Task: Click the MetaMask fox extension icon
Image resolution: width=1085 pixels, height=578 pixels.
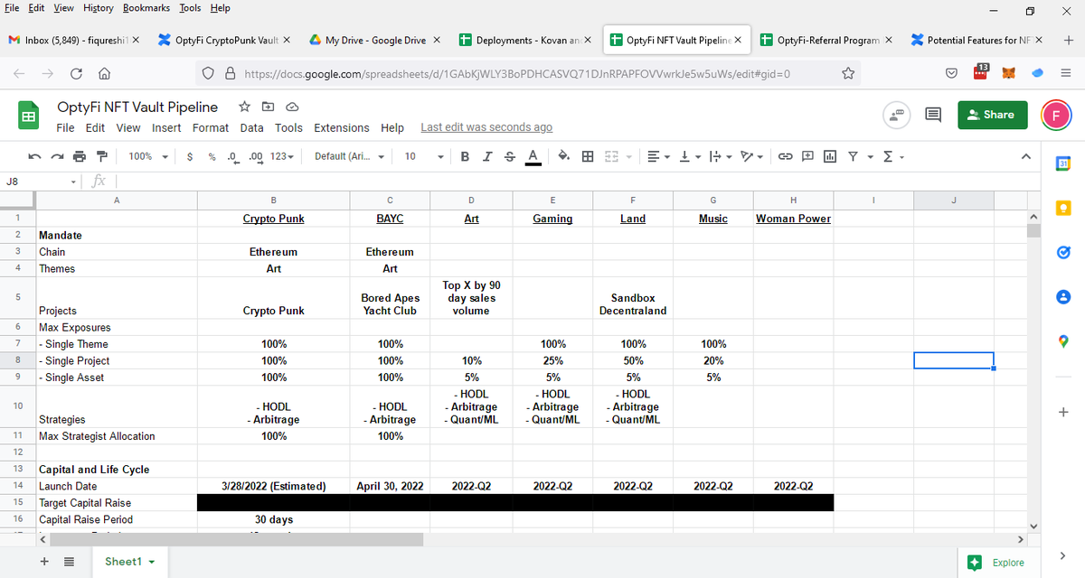Action: 1008,73
